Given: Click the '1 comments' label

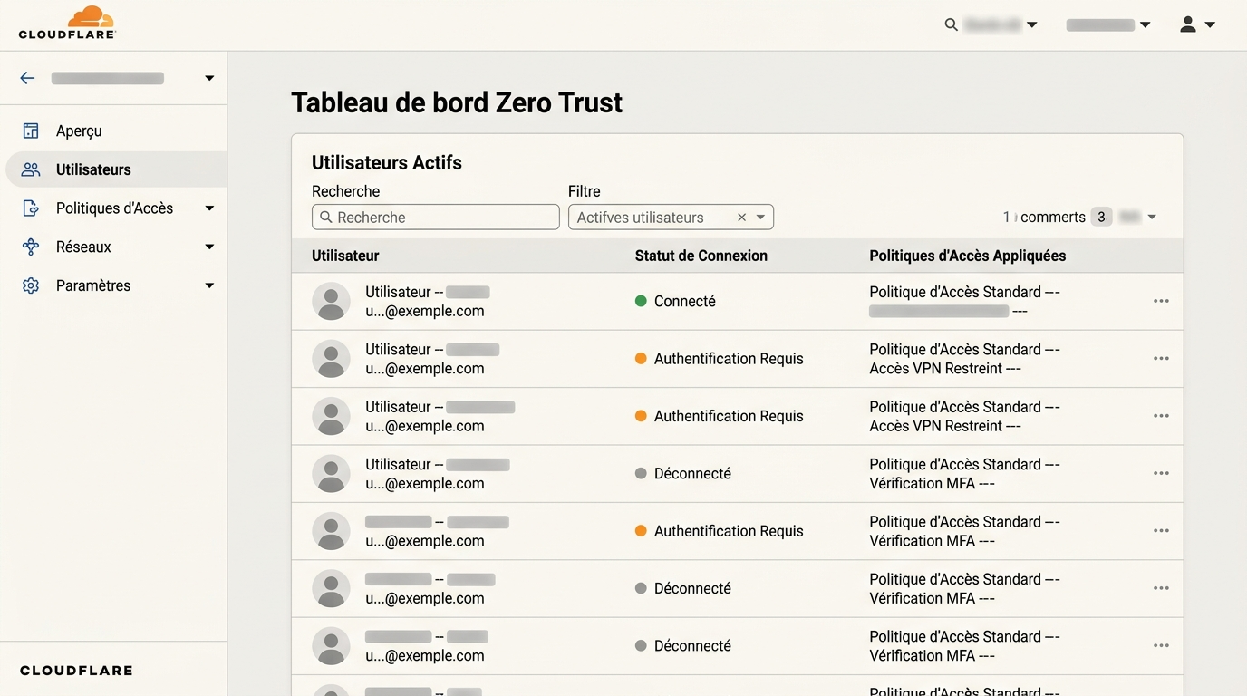Looking at the screenshot, I should 1044,217.
